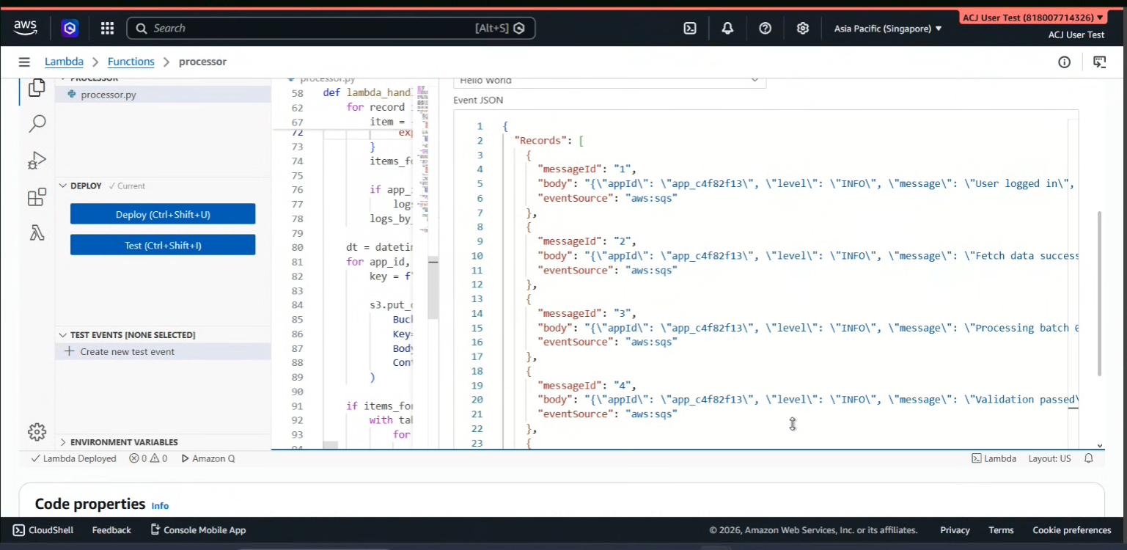
Task: Click the ACJ User Test label under account badge
Action: pos(1076,35)
